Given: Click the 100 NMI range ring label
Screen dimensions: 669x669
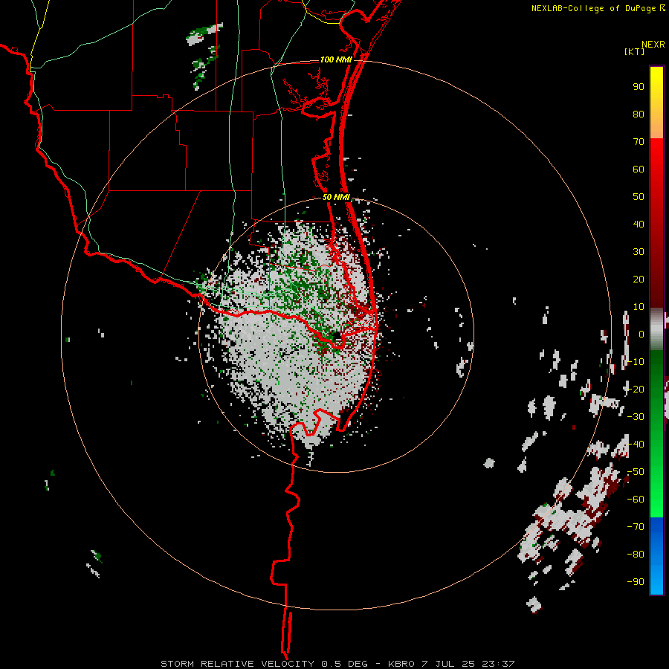Looking at the screenshot, I should pyautogui.click(x=336, y=59).
